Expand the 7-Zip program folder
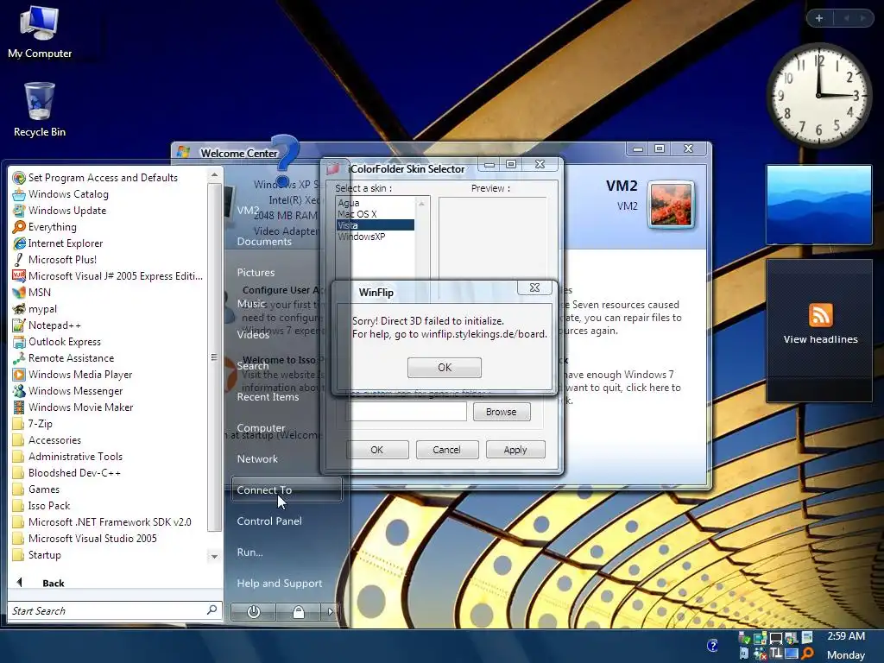This screenshot has height=663, width=884. 33,423
